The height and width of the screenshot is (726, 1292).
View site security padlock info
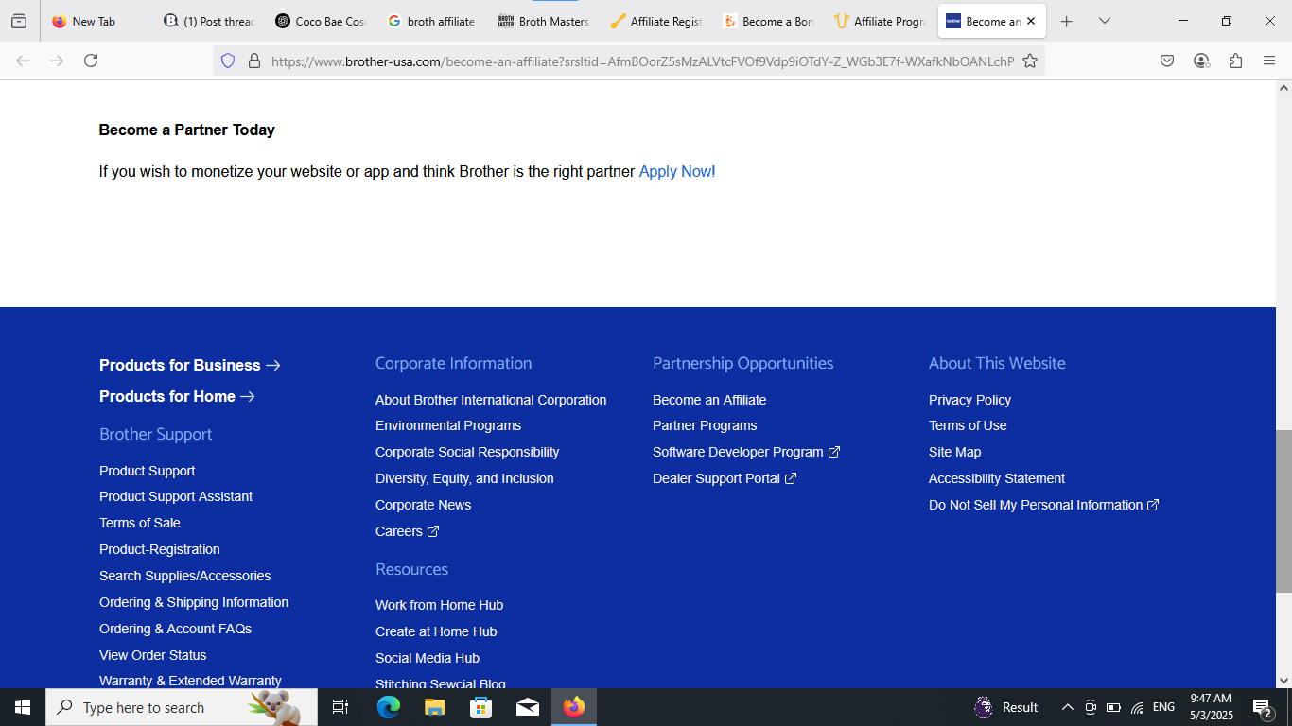(x=253, y=60)
